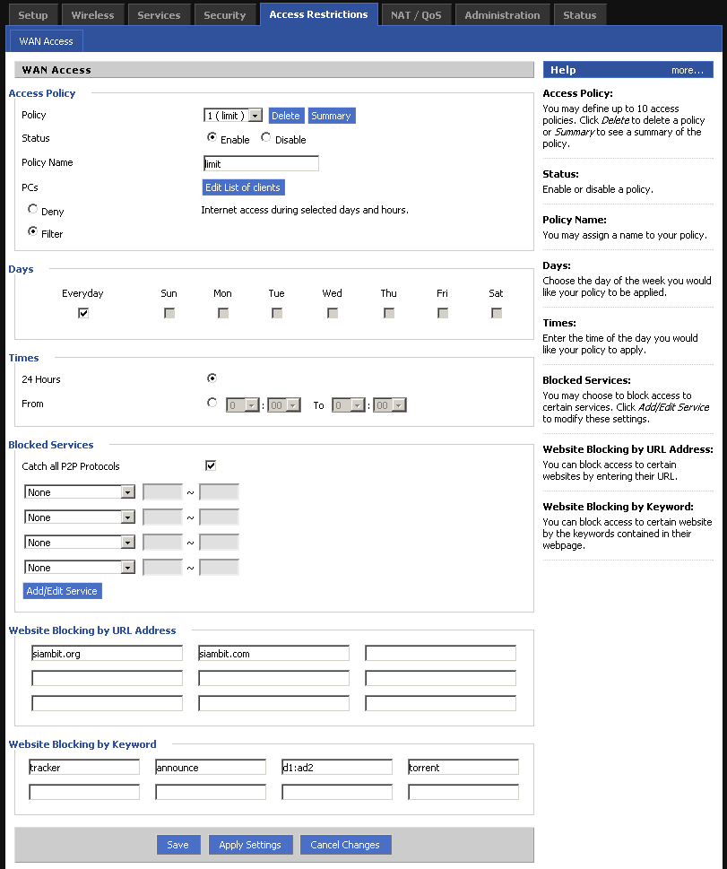
Task: Click the torrent keyword field
Action: (x=463, y=767)
